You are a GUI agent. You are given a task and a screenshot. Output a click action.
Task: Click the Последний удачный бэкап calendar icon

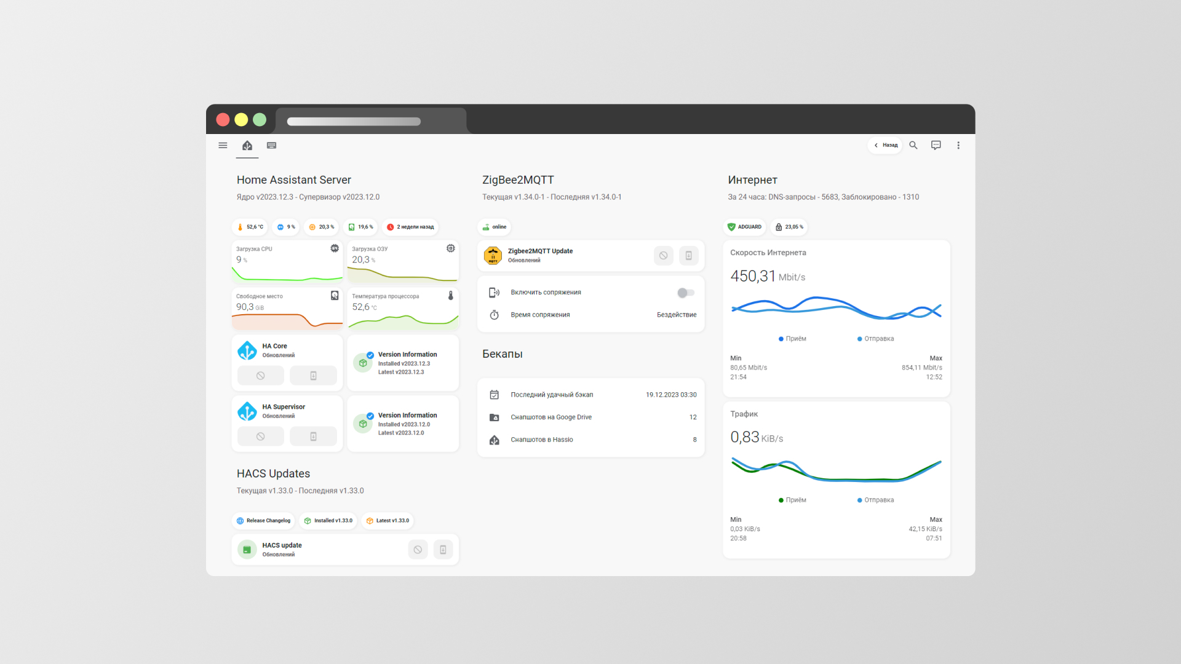click(494, 395)
